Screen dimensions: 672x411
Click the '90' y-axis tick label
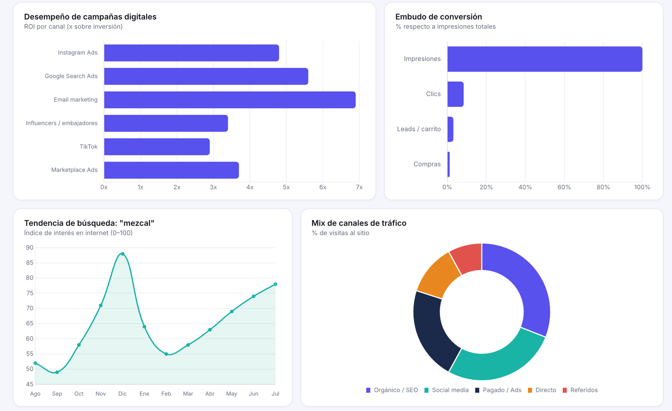[30, 247]
